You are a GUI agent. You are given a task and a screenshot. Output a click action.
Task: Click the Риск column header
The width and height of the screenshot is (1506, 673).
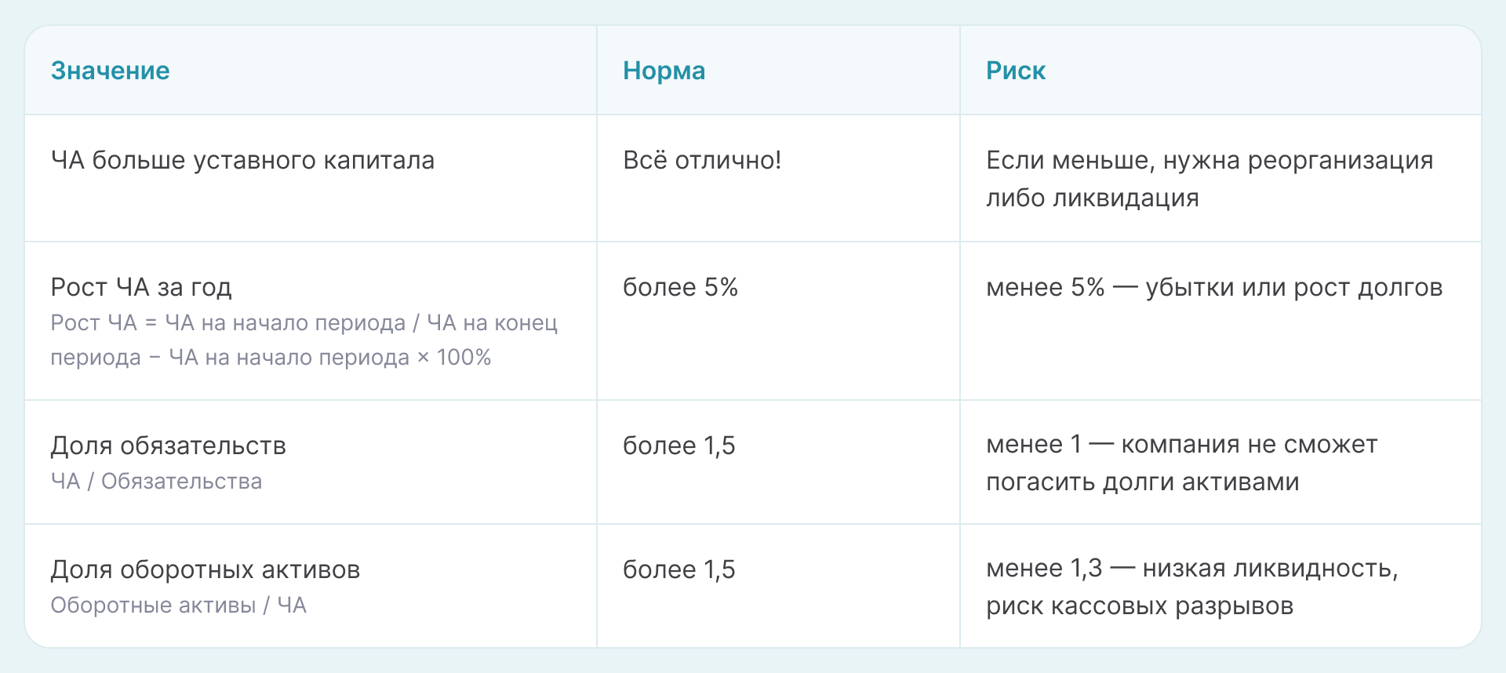point(1015,71)
